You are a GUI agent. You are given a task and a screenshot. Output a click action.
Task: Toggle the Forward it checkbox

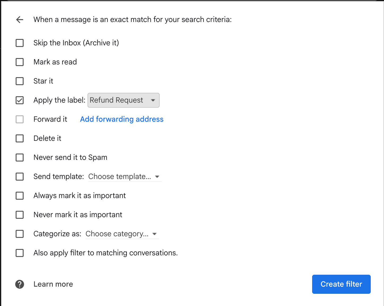pyautogui.click(x=20, y=119)
